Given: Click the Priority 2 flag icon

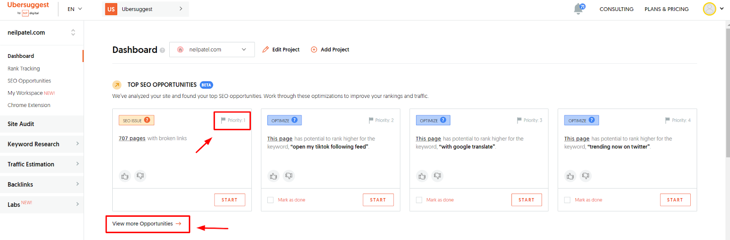Looking at the screenshot, I should pyautogui.click(x=371, y=120).
